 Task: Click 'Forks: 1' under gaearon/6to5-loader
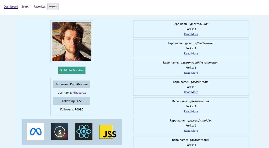coord(191,48)
